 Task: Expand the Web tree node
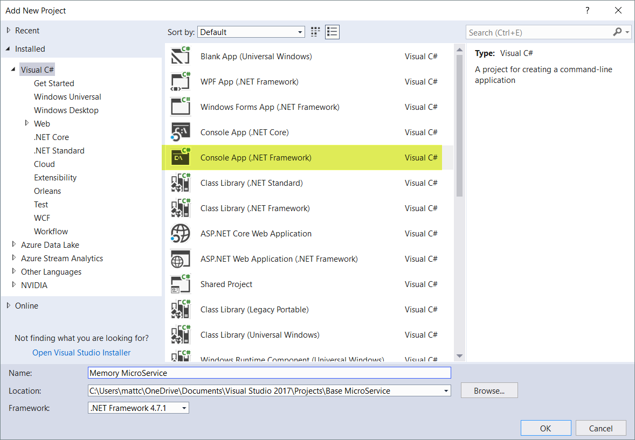(x=27, y=123)
